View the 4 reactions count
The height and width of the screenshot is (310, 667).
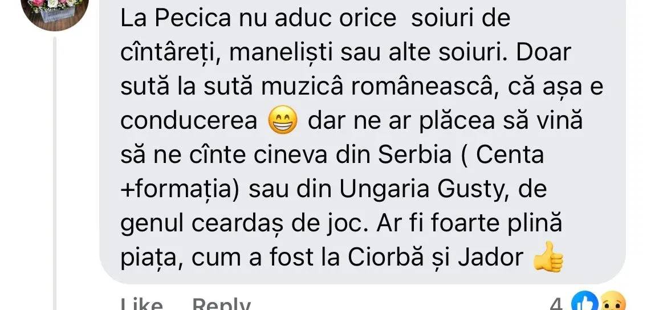[557, 304]
